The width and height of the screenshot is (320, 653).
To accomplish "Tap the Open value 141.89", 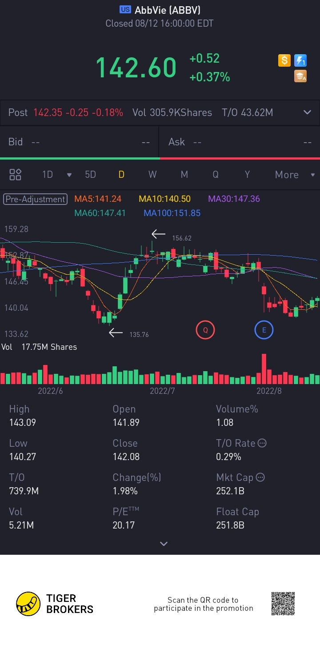I will coord(126,423).
